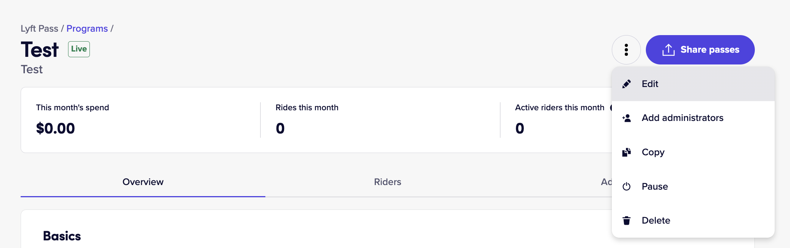Screen dimensions: 790x248
Task: Select Copy to duplicate the program
Action: point(693,152)
